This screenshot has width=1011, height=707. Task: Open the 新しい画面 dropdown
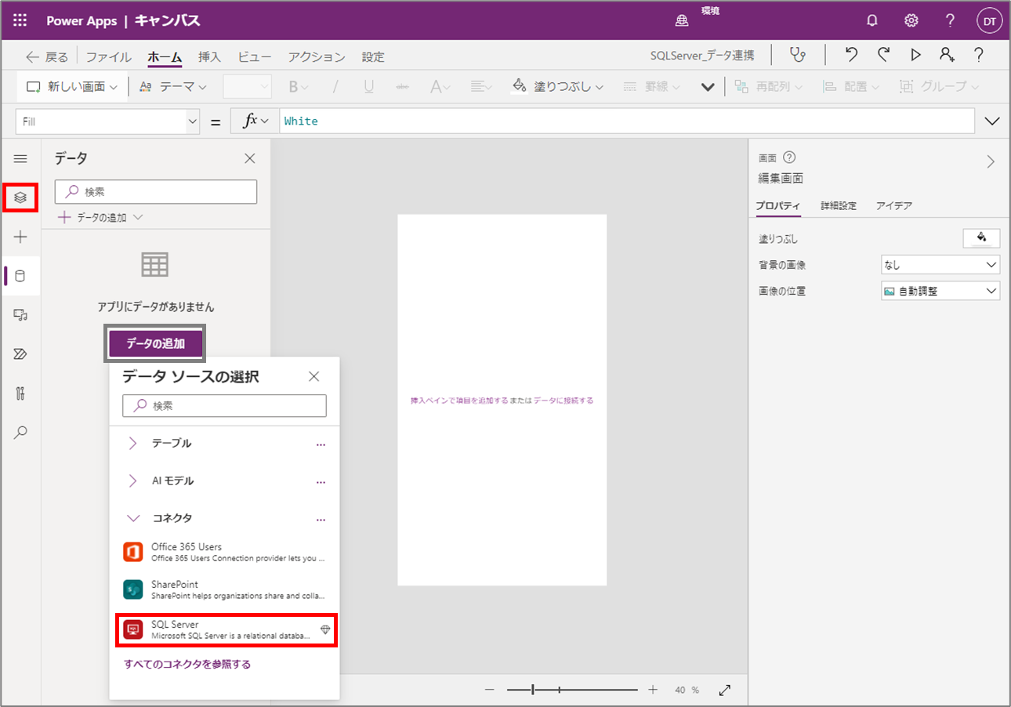[x=72, y=87]
